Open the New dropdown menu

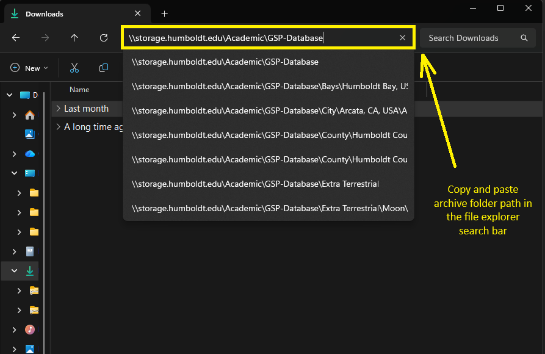click(x=28, y=68)
